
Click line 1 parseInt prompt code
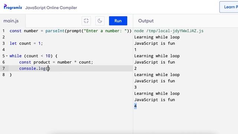tap(70, 31)
